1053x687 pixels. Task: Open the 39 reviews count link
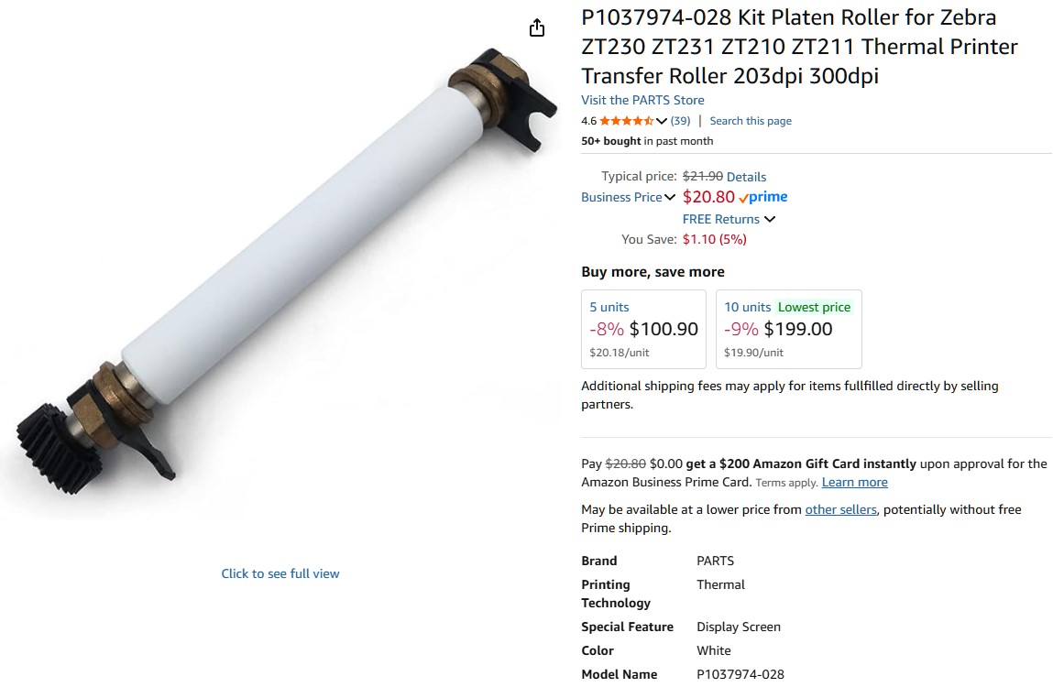pos(680,121)
